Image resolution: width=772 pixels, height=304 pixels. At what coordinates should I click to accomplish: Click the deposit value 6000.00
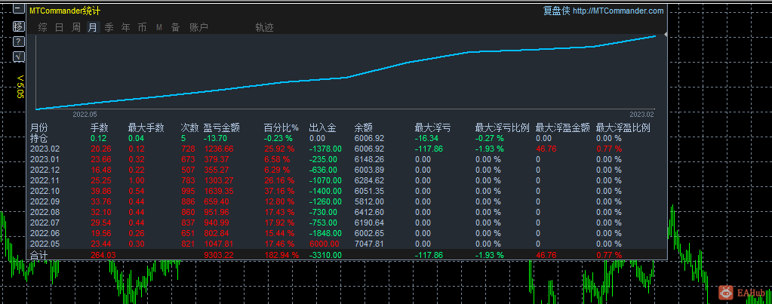coord(325,244)
